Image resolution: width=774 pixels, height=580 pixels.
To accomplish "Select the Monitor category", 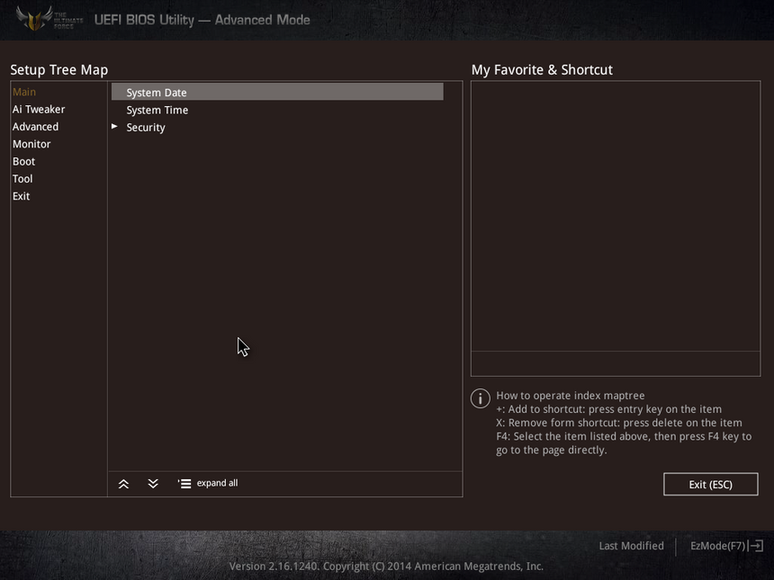I will click(31, 144).
